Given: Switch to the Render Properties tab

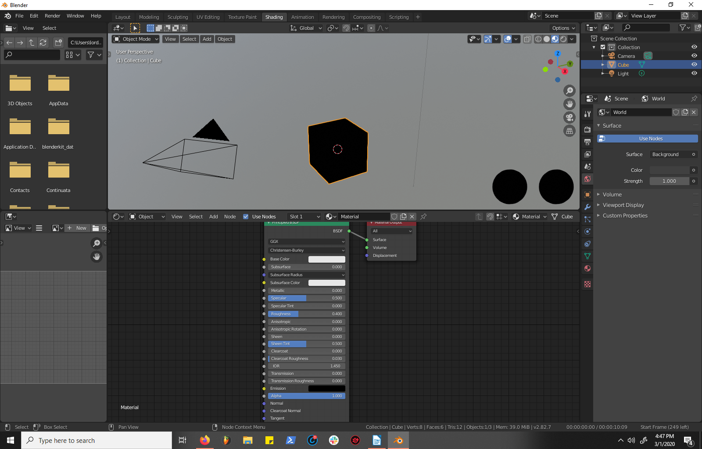Looking at the screenshot, I should pos(587,130).
